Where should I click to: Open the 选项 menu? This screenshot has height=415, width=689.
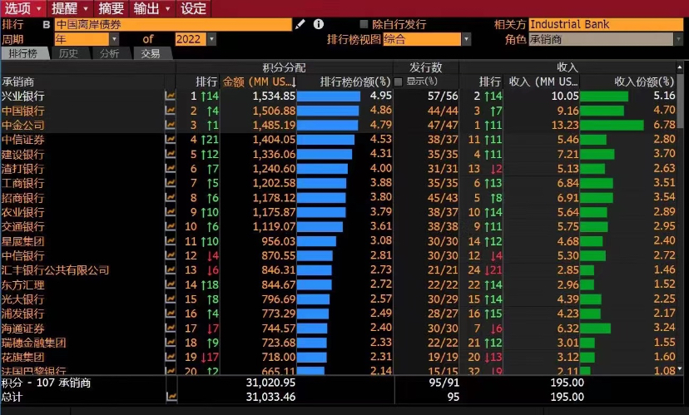tap(22, 8)
